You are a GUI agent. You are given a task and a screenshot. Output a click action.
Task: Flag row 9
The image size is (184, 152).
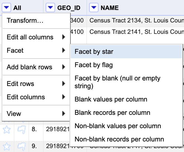(21, 145)
